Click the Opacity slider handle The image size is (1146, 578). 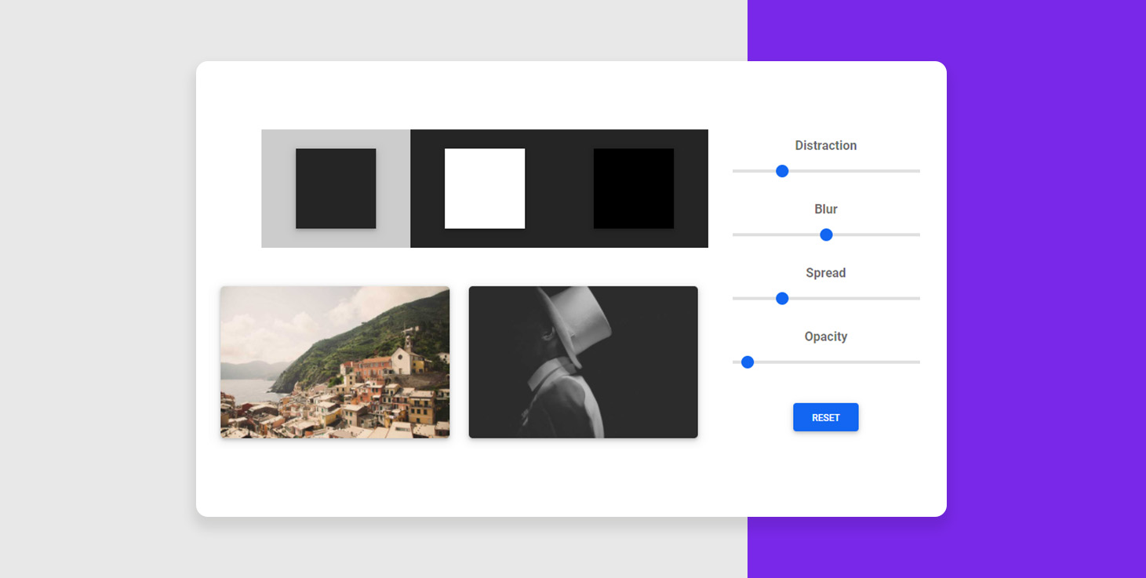748,362
